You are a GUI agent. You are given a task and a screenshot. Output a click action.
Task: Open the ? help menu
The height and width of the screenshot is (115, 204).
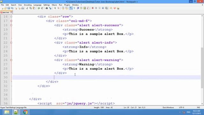tap(81, 5)
